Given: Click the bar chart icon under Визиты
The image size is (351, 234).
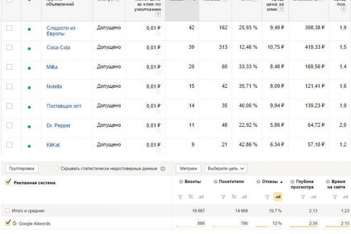Looking at the screenshot, I should click(x=201, y=197).
